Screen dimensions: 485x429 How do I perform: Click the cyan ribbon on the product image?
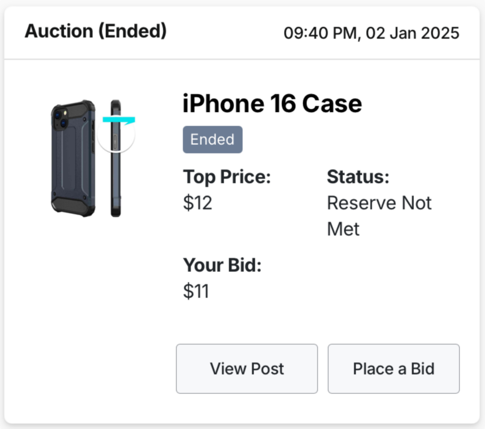pos(119,120)
